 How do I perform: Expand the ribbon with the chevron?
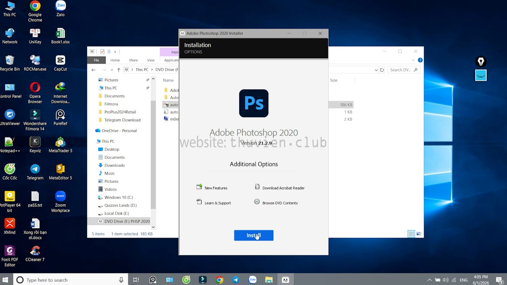click(414, 60)
